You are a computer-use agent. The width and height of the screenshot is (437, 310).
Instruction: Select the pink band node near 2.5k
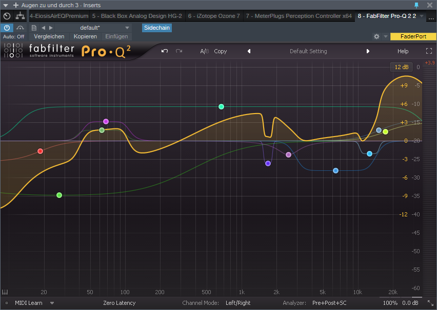tap(288, 155)
